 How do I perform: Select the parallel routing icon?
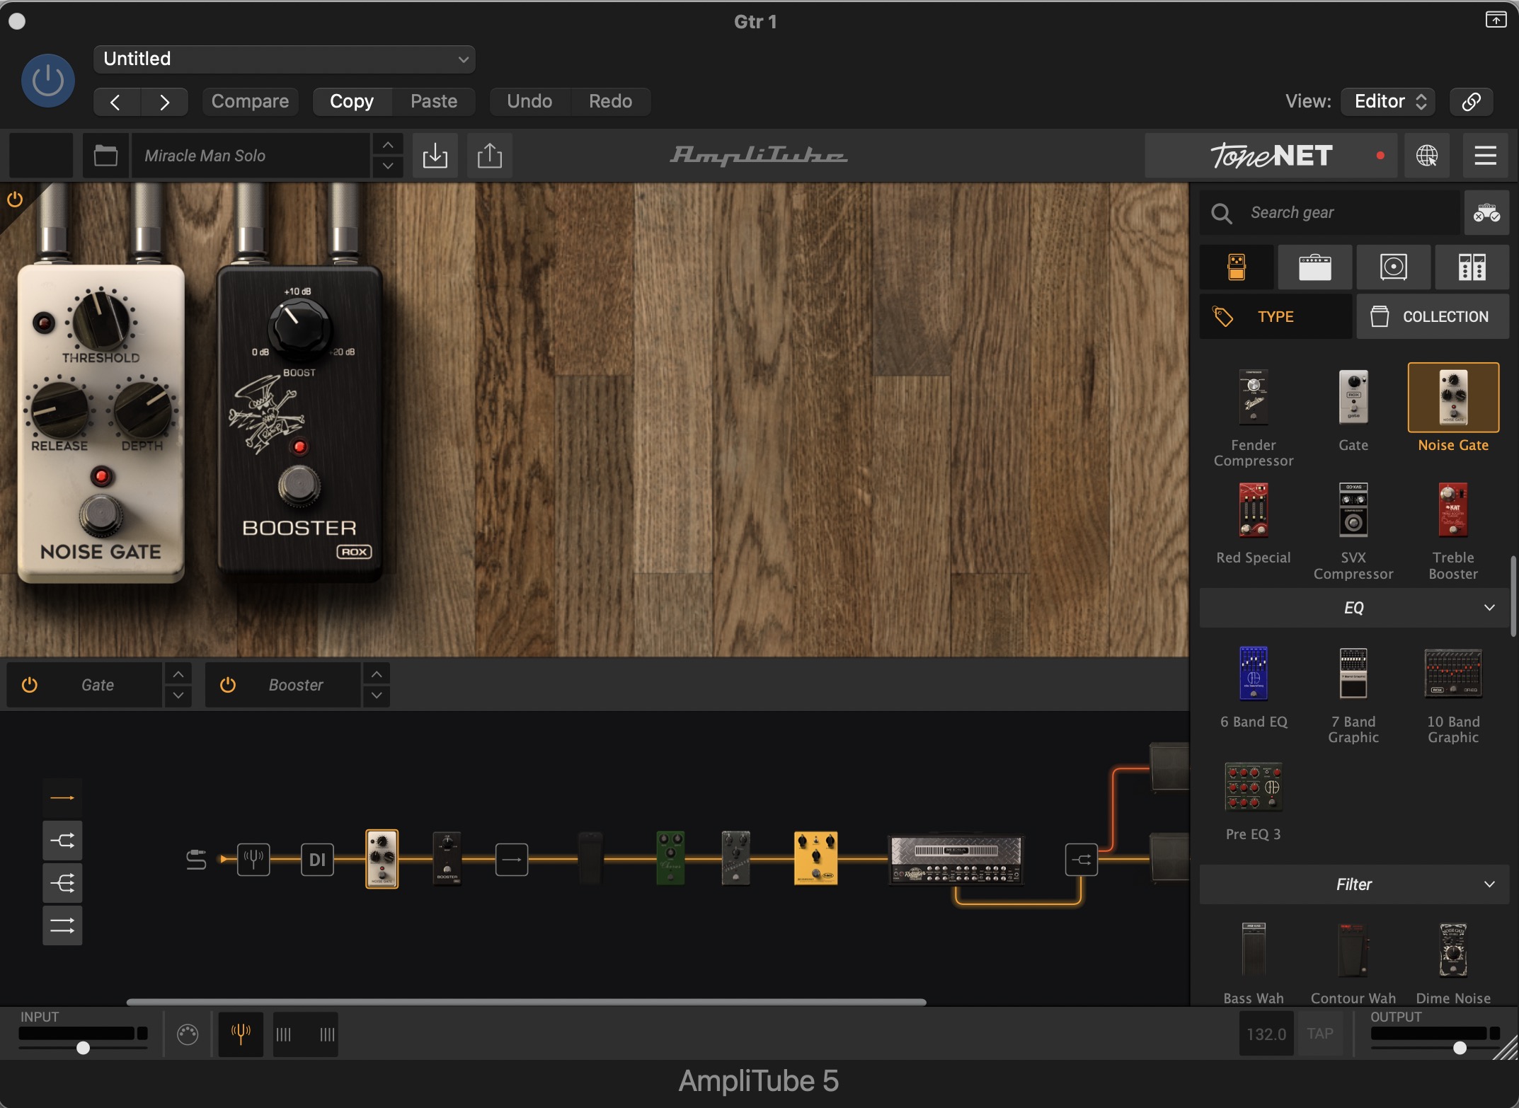click(62, 925)
